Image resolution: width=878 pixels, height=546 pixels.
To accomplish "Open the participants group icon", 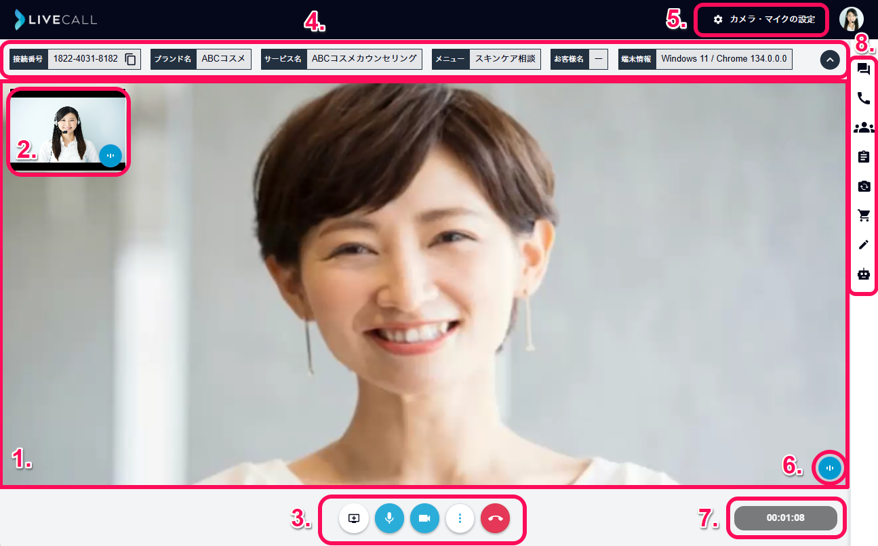I will tap(863, 127).
